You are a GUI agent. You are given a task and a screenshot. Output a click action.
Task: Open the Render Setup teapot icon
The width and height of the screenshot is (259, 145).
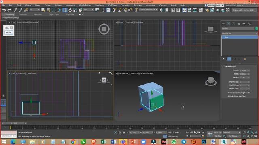click(x=207, y=10)
